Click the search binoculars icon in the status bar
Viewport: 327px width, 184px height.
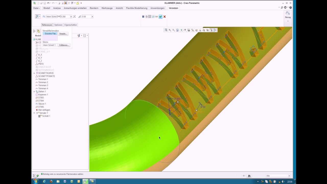point(249,176)
